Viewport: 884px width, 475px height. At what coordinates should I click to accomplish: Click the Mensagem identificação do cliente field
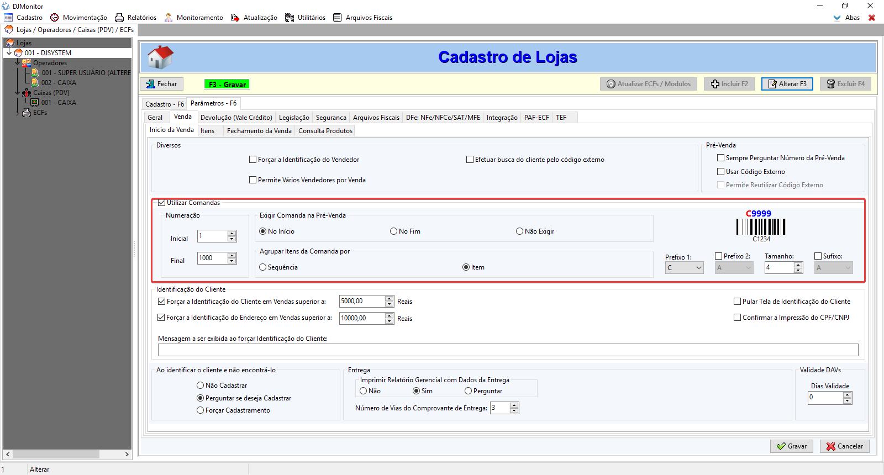tap(508, 350)
